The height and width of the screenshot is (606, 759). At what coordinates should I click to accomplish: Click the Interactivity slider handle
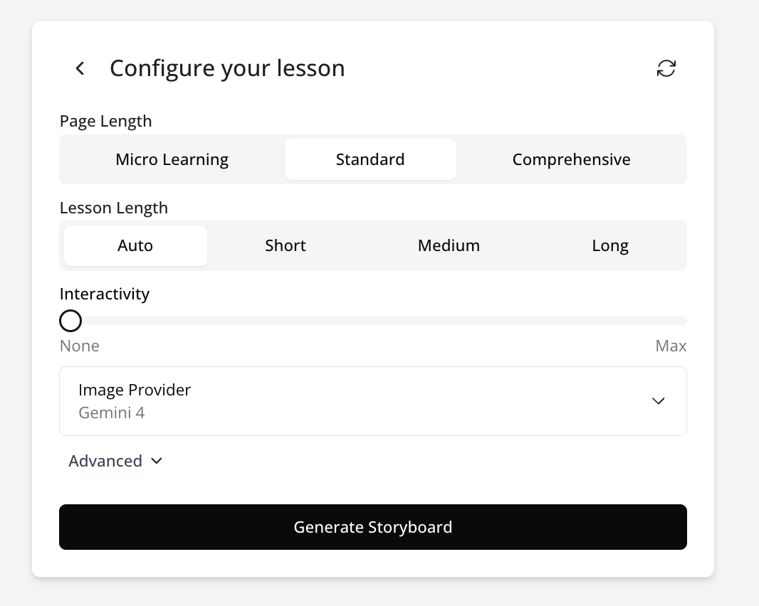coord(70,321)
